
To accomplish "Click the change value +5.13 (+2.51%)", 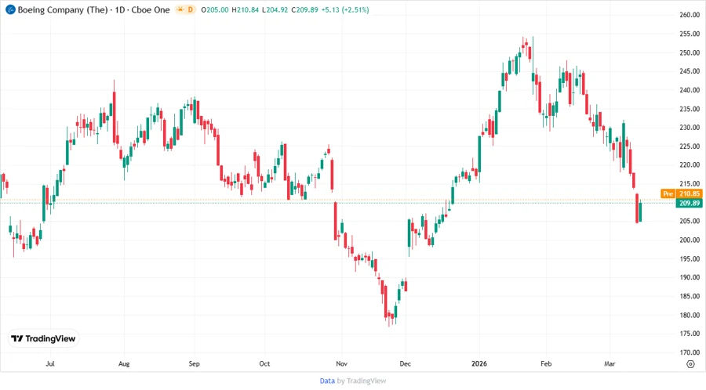I will coord(345,9).
